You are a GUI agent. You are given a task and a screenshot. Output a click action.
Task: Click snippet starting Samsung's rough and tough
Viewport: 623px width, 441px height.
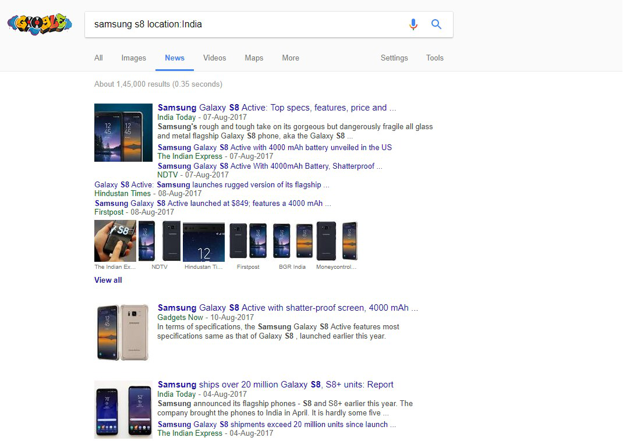click(295, 131)
